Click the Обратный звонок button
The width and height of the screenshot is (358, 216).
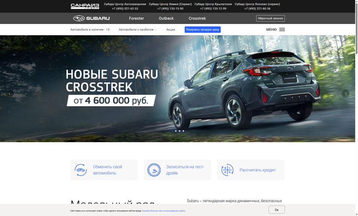point(270,18)
